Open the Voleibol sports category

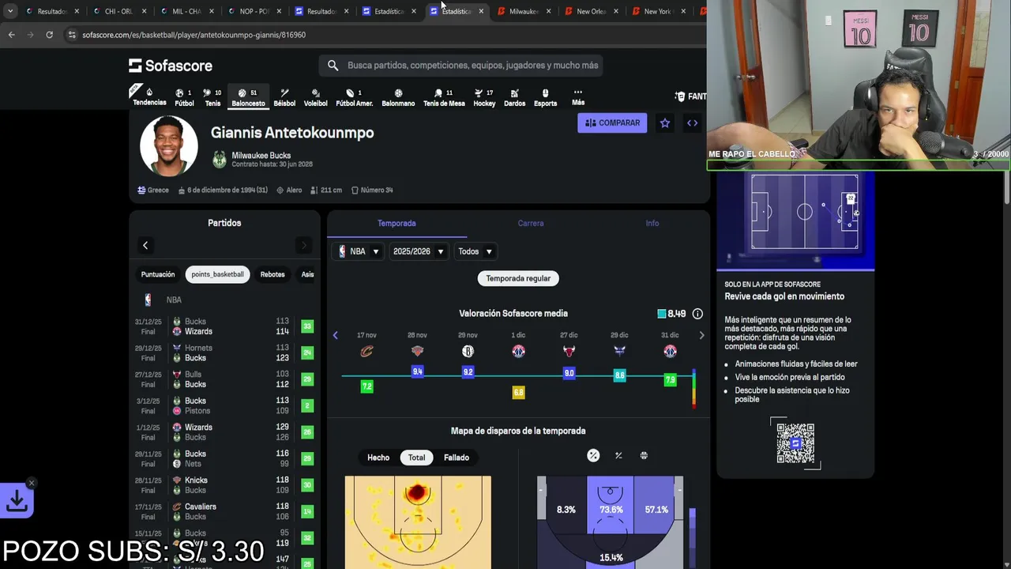(x=315, y=97)
